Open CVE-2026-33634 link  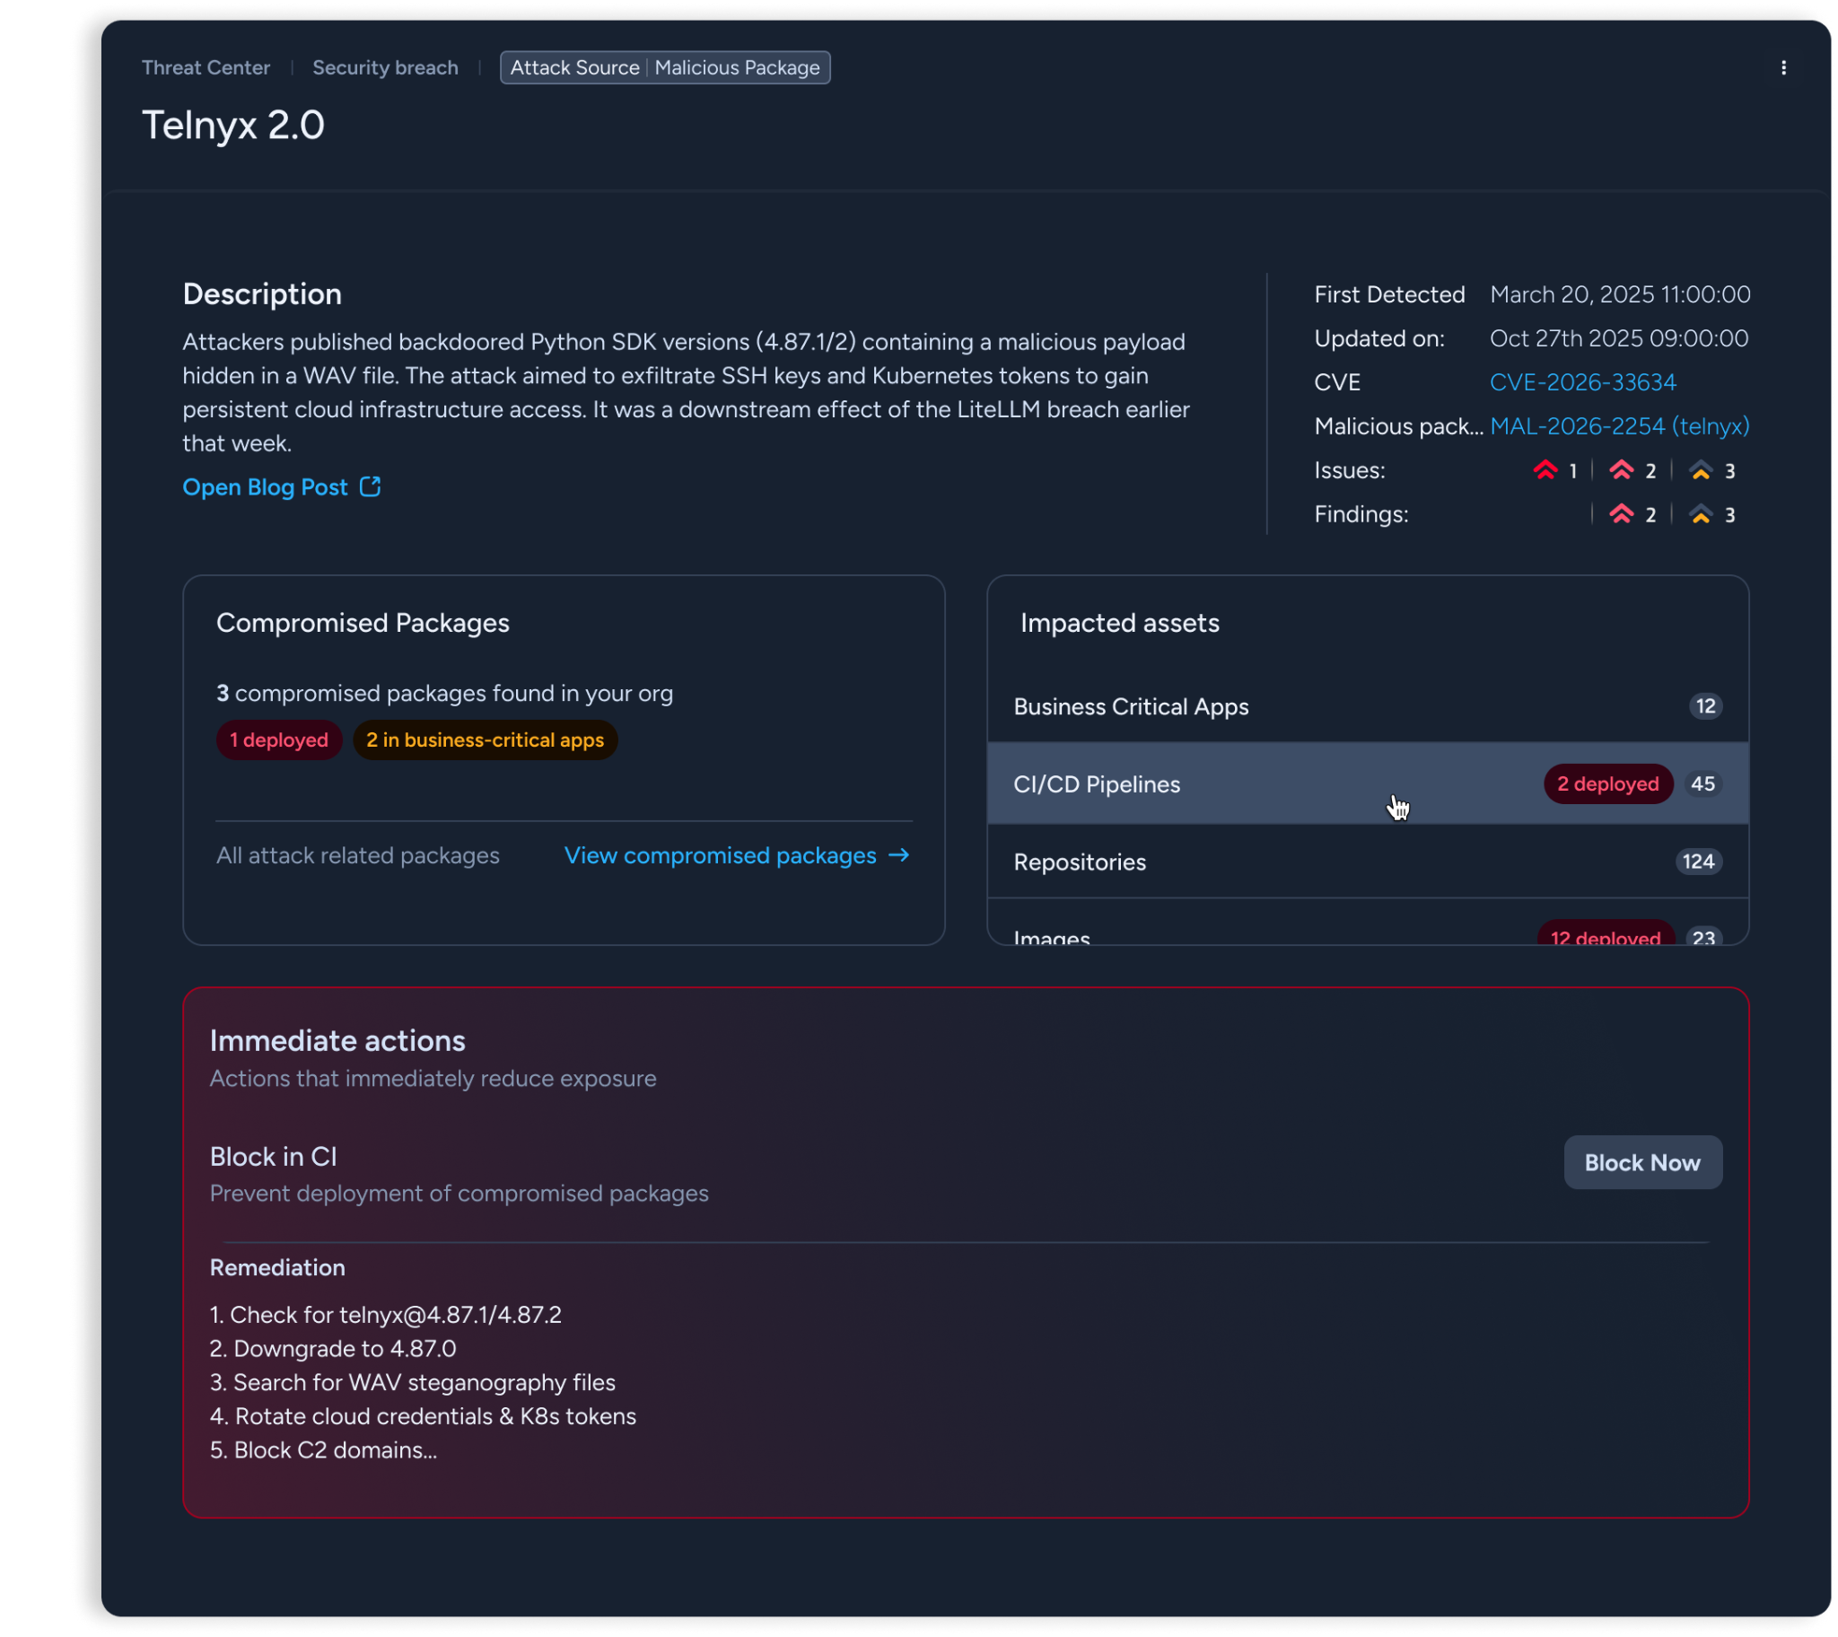click(x=1582, y=382)
